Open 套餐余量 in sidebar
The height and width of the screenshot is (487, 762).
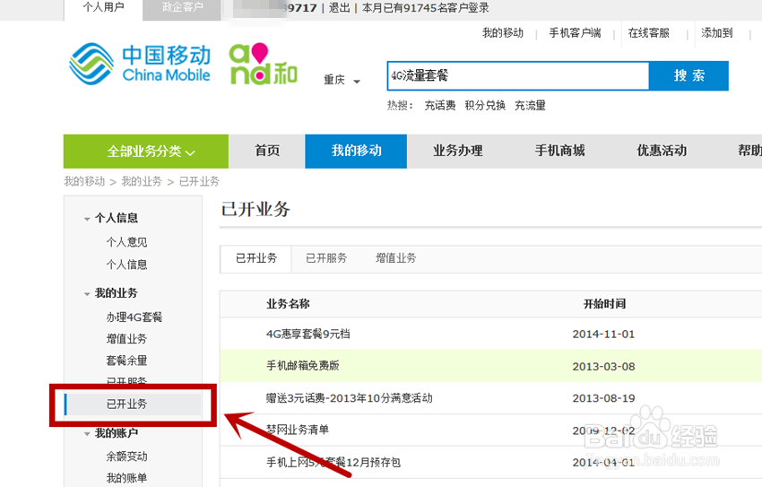click(x=126, y=361)
